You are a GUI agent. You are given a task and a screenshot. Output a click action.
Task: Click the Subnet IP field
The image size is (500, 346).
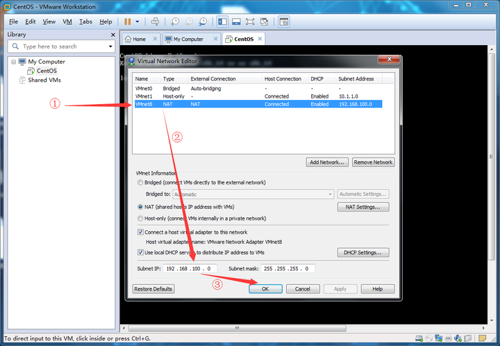tap(190, 268)
